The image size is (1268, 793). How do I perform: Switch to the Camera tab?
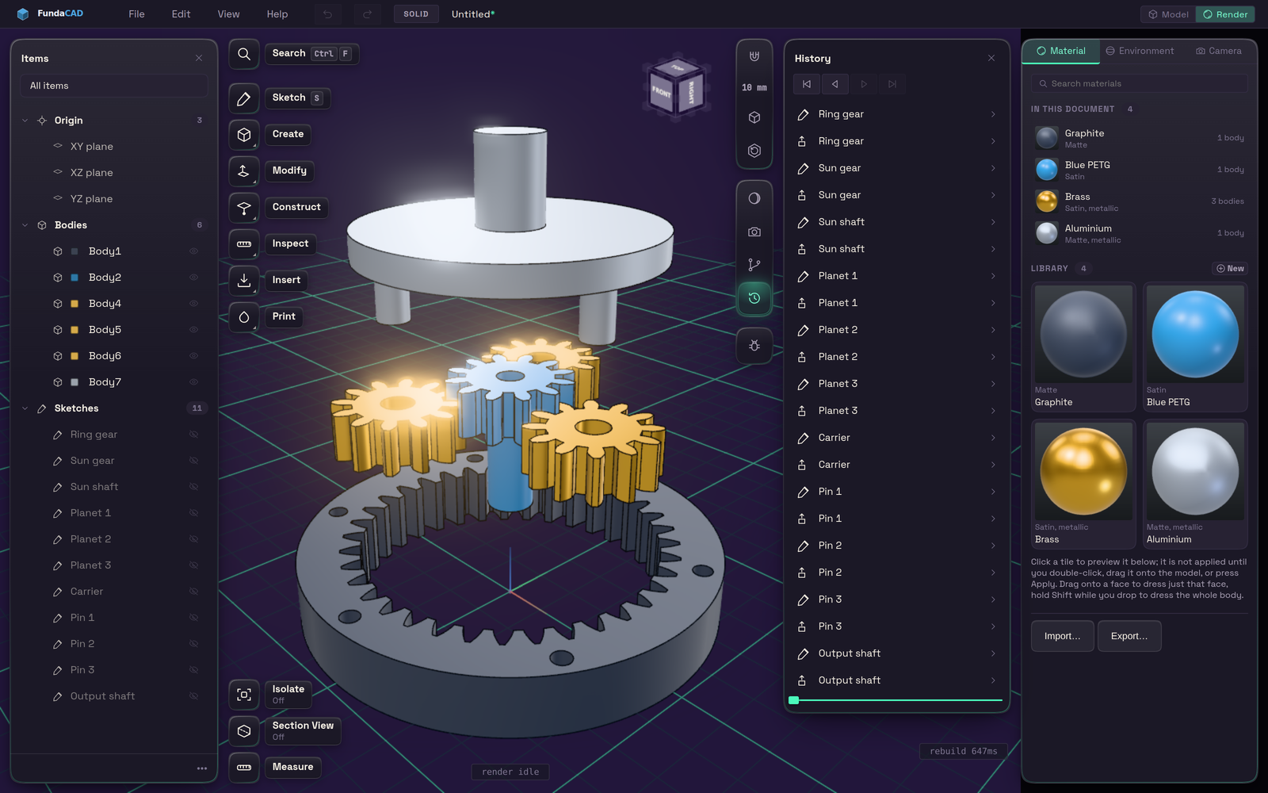pyautogui.click(x=1219, y=51)
